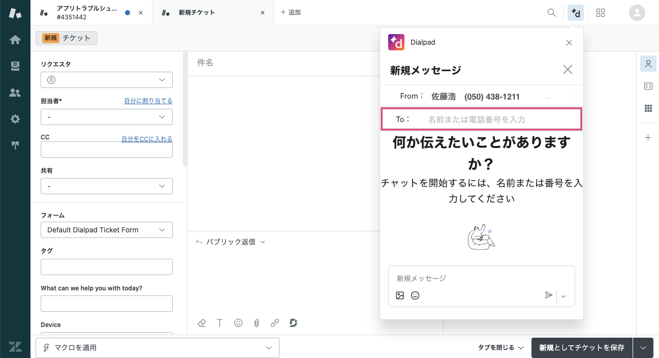Open the マクロを適用 dropdown
The image size is (659, 358).
point(158,348)
